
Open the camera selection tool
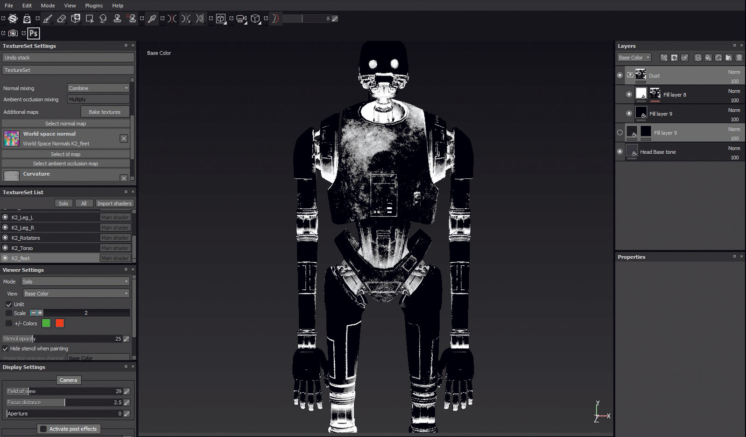(241, 19)
